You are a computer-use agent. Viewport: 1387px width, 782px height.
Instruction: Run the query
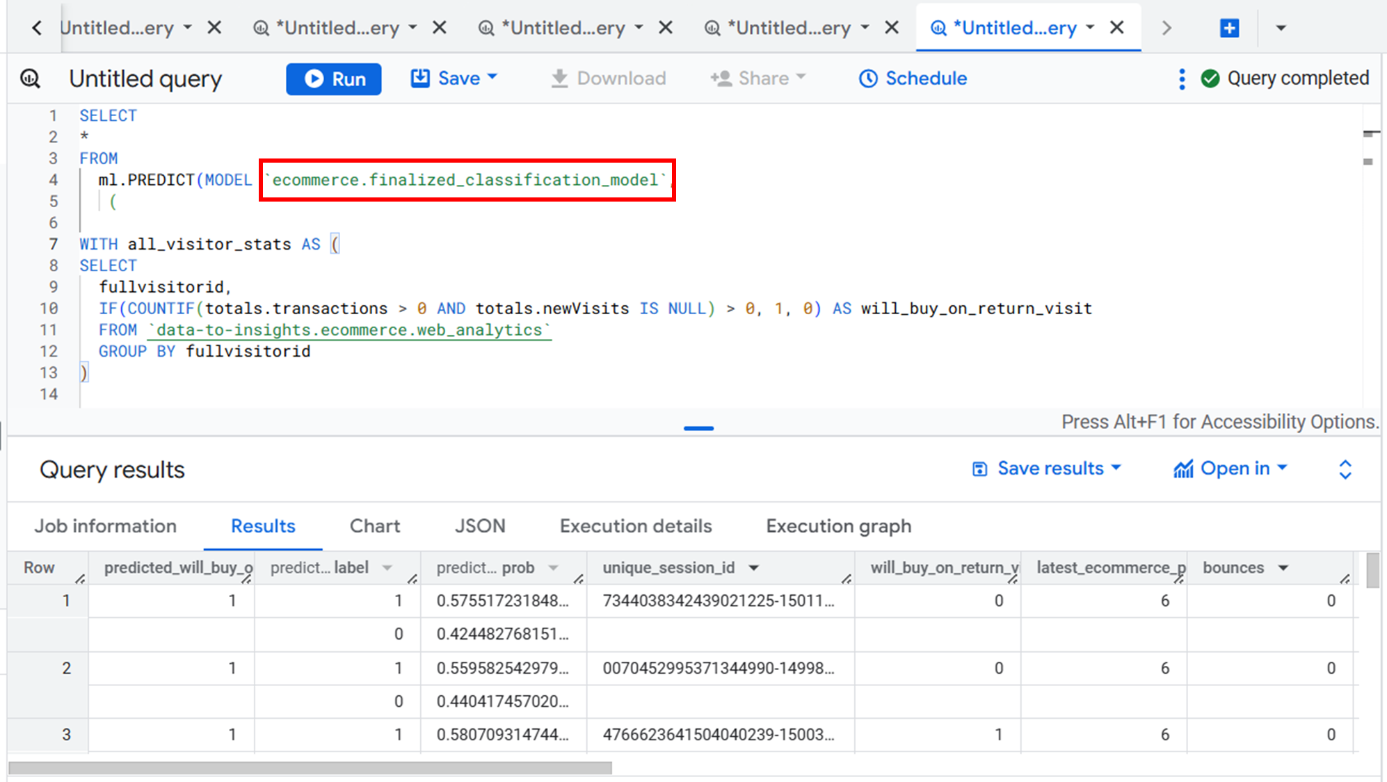point(334,79)
